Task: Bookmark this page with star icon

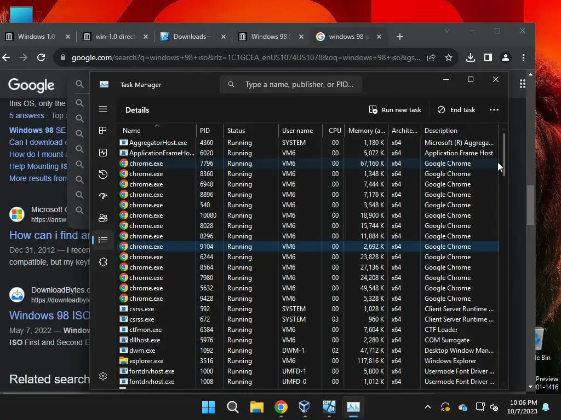Action: (x=449, y=57)
